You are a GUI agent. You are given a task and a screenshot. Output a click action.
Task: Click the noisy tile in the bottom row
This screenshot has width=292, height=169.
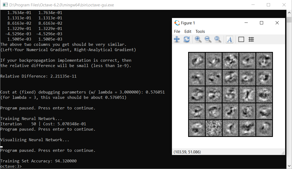(x=214, y=128)
